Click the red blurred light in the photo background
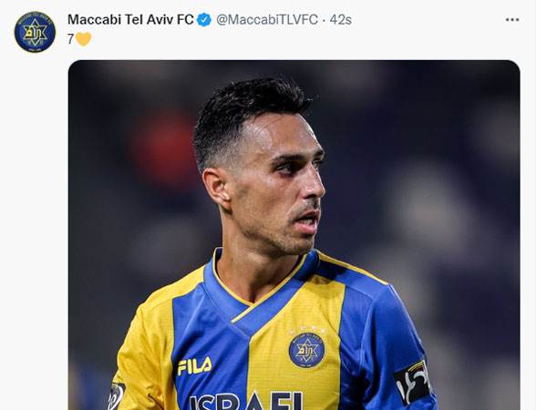 [x=161, y=147]
